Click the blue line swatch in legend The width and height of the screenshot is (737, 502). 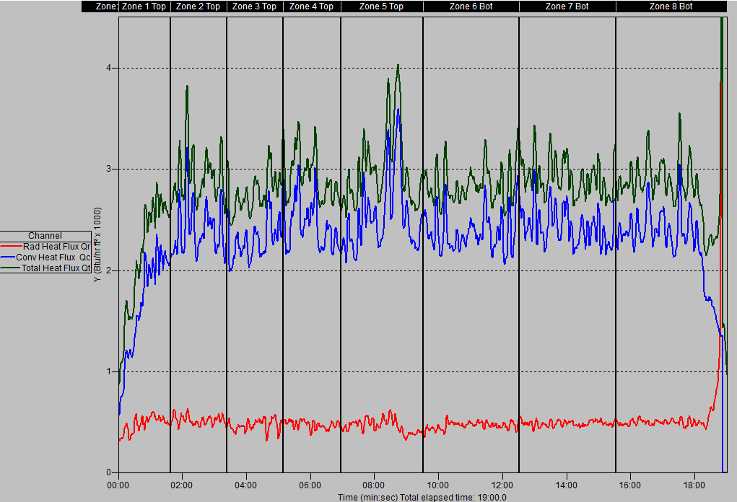point(7,256)
